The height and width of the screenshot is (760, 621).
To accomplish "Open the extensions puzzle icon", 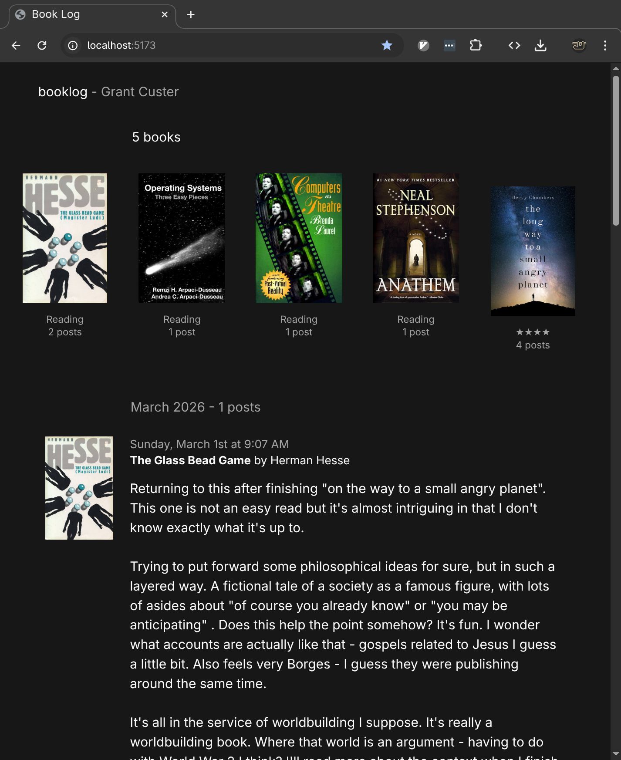I will 476,45.
